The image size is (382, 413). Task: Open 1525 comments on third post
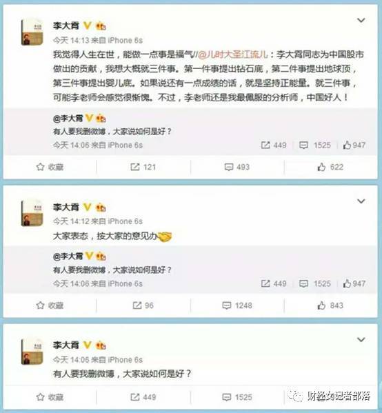tap(237, 397)
